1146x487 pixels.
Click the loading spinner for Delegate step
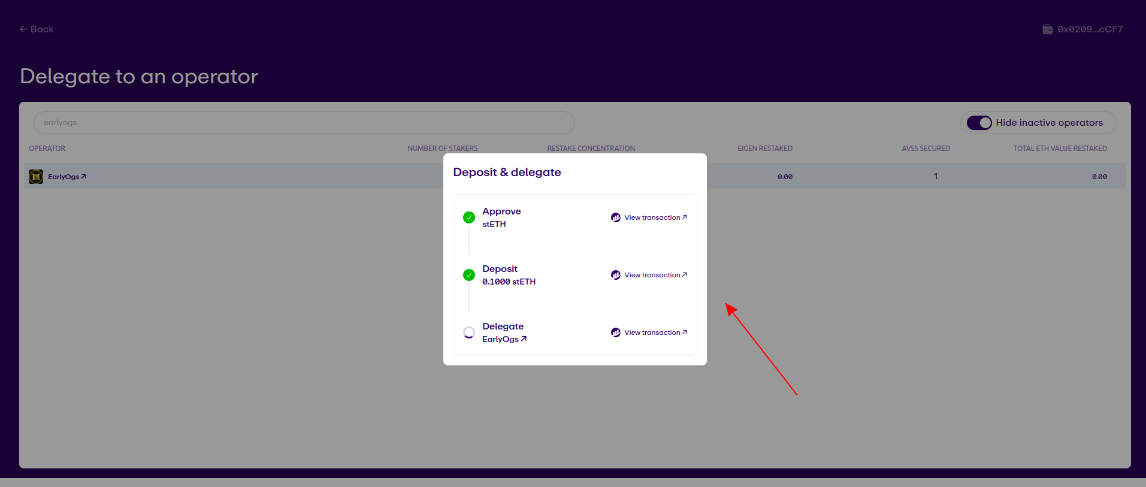pos(469,332)
